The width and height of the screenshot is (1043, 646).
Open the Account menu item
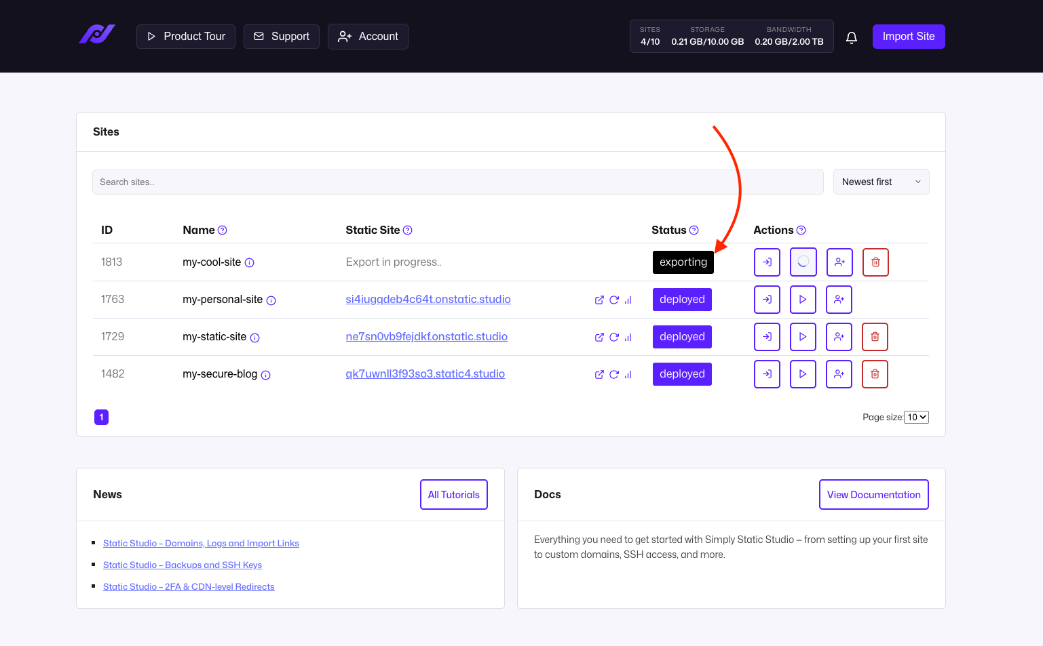[x=368, y=37]
